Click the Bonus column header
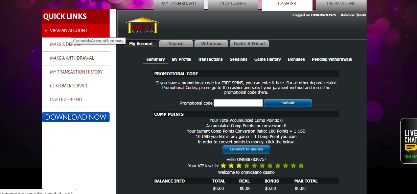 point(271,181)
